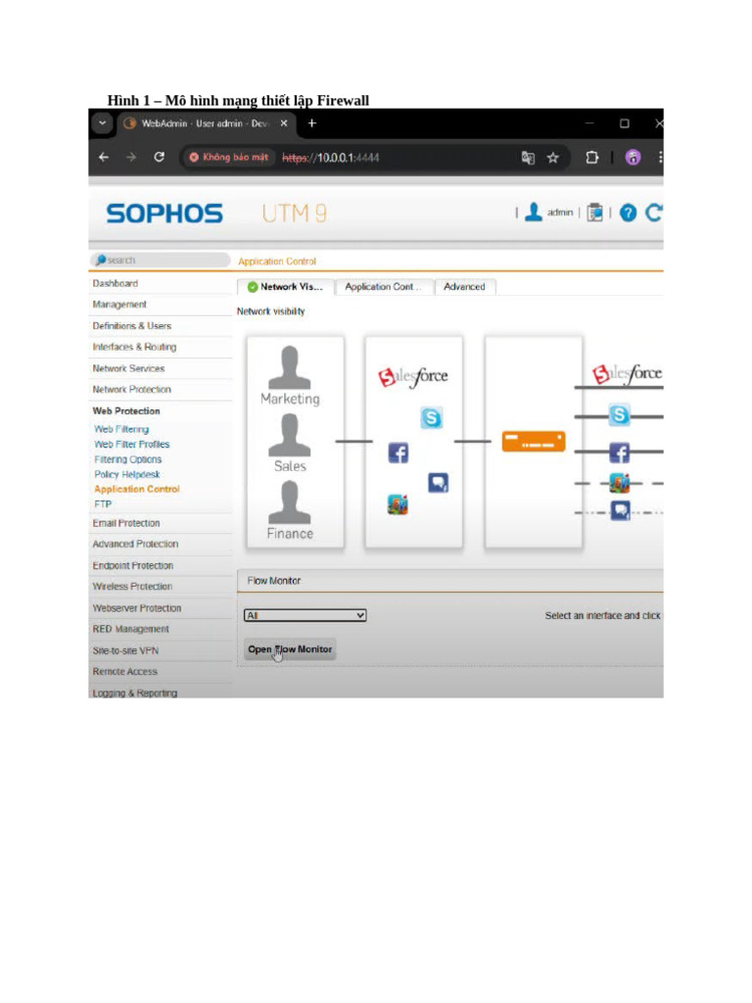
Task: Open the browser extensions puzzle icon
Action: (x=592, y=158)
